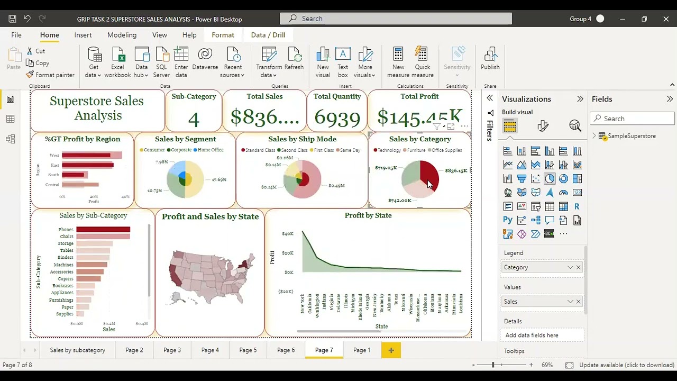
Task: Select the Q&A speech bubble visual
Action: [550, 220]
